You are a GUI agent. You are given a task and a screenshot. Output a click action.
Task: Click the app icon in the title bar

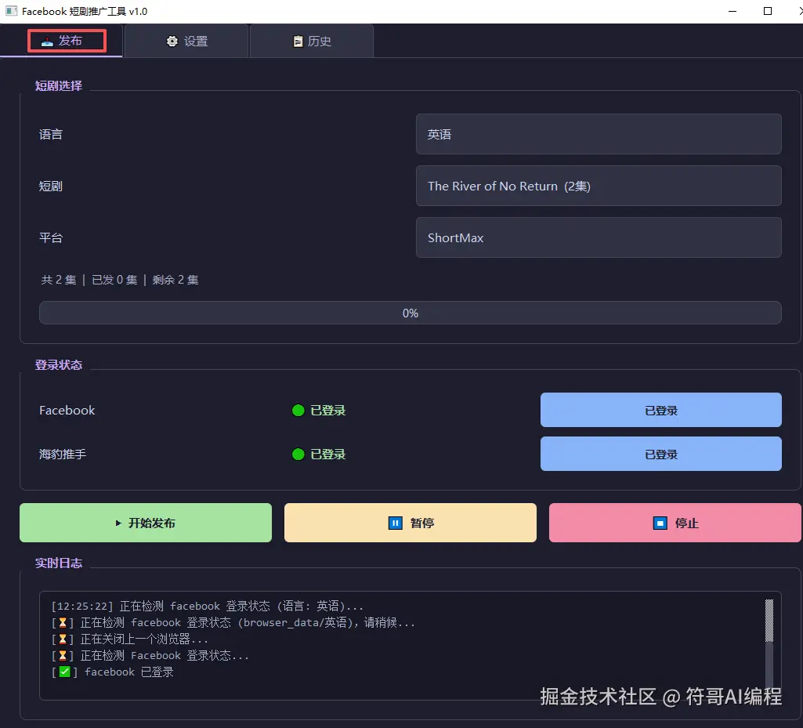pos(11,11)
